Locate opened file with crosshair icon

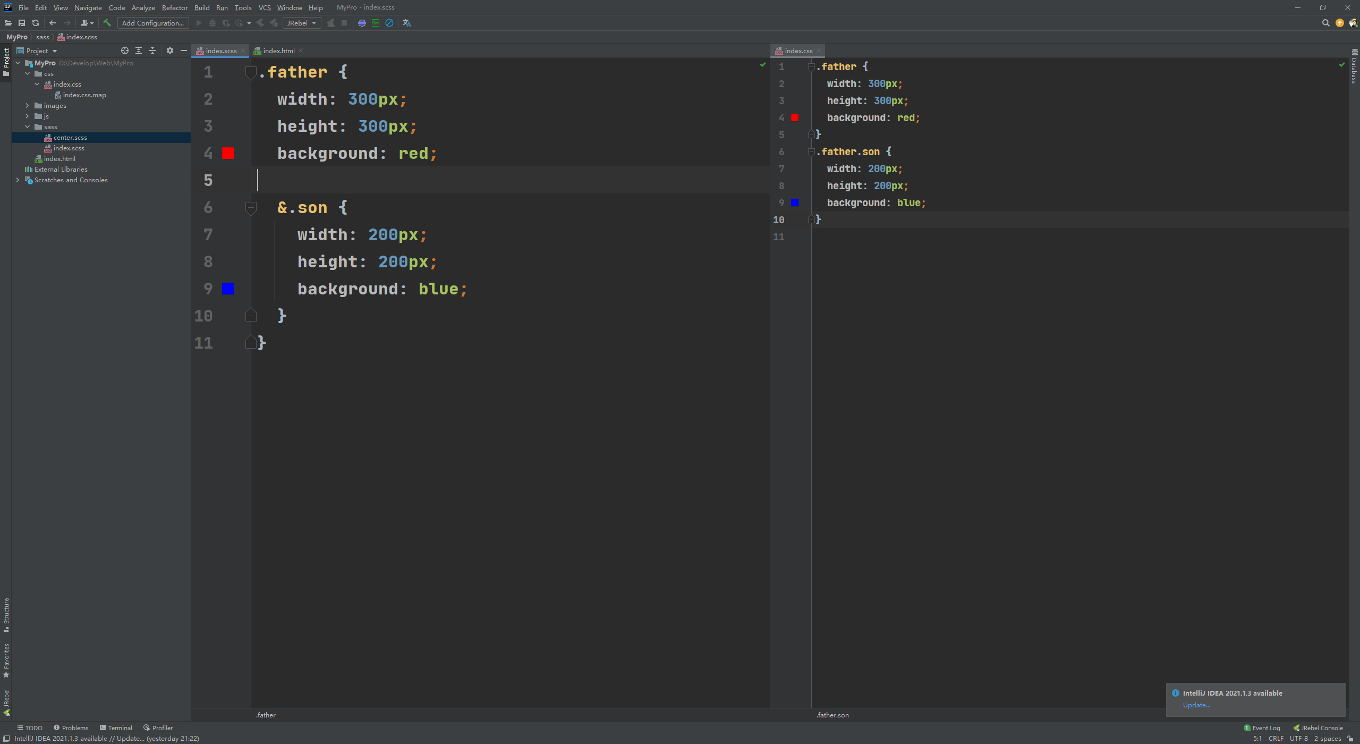[125, 50]
